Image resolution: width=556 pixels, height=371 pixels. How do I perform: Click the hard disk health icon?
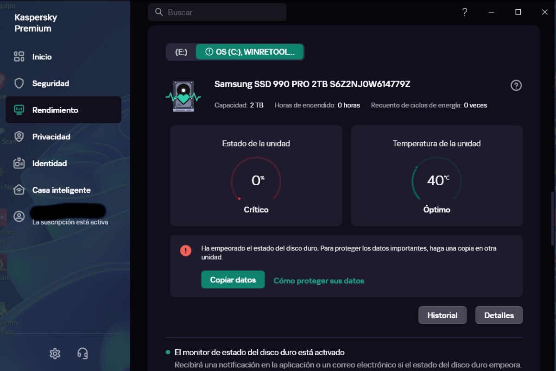183,96
